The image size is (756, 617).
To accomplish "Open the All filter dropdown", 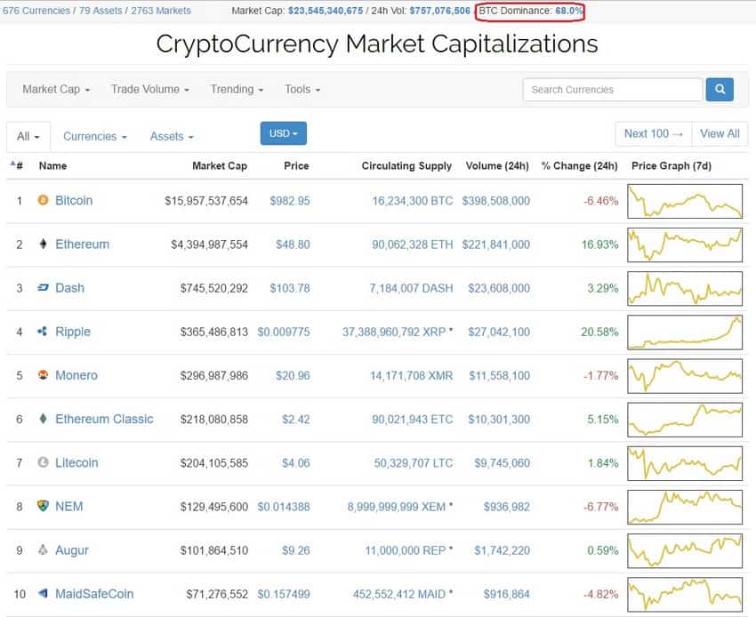I will tap(28, 136).
